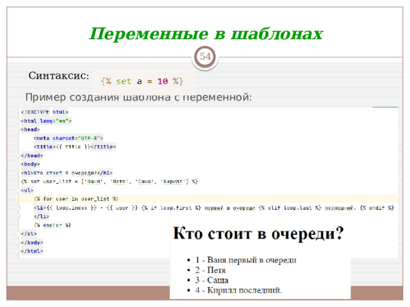Click the title "Переменные в шаблонах"
The image size is (410, 307).
coord(206,34)
